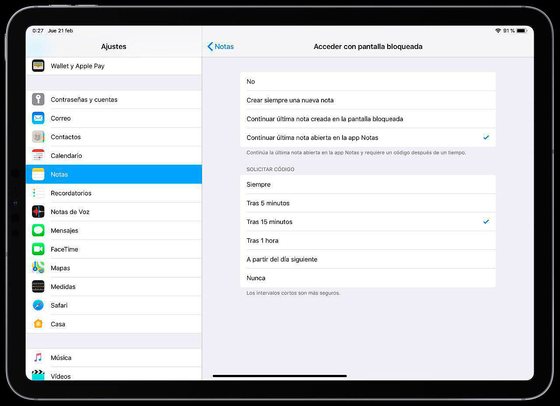This screenshot has height=406, width=560.
Task: Tap the yellow Notas app icon
Action: click(x=38, y=174)
